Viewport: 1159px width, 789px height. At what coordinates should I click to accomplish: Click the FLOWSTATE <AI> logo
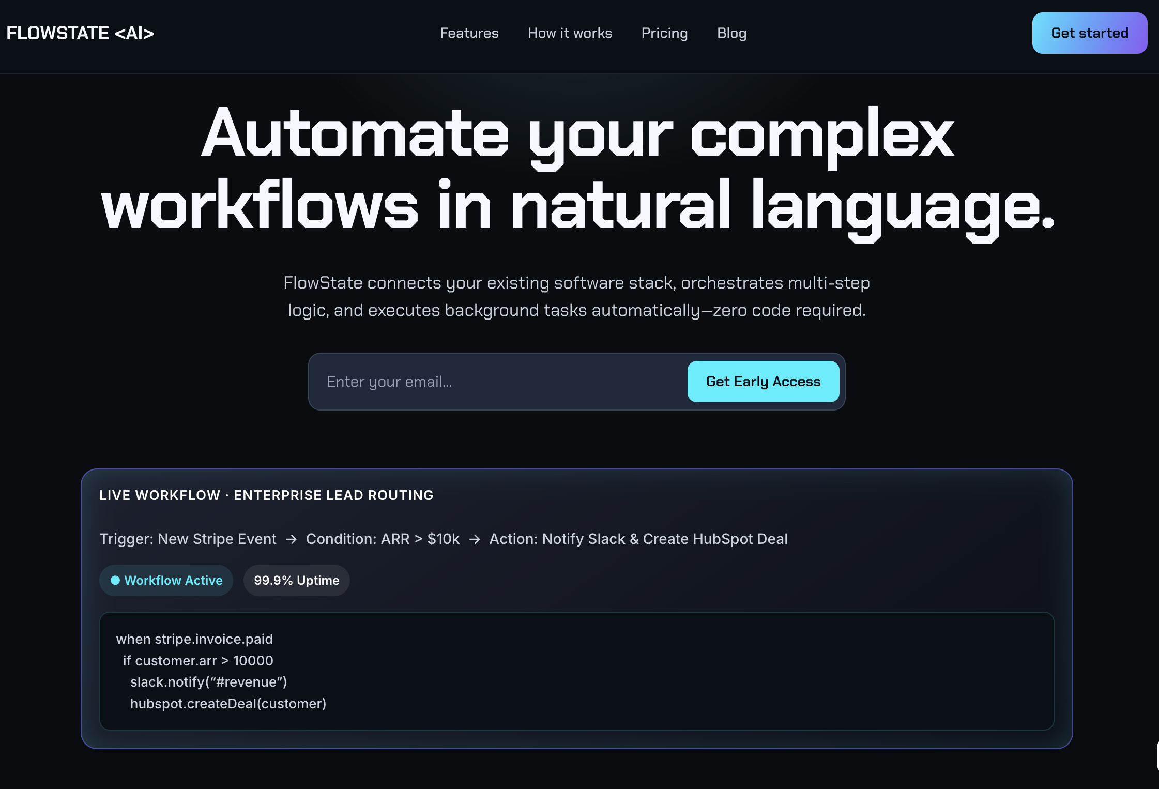80,33
